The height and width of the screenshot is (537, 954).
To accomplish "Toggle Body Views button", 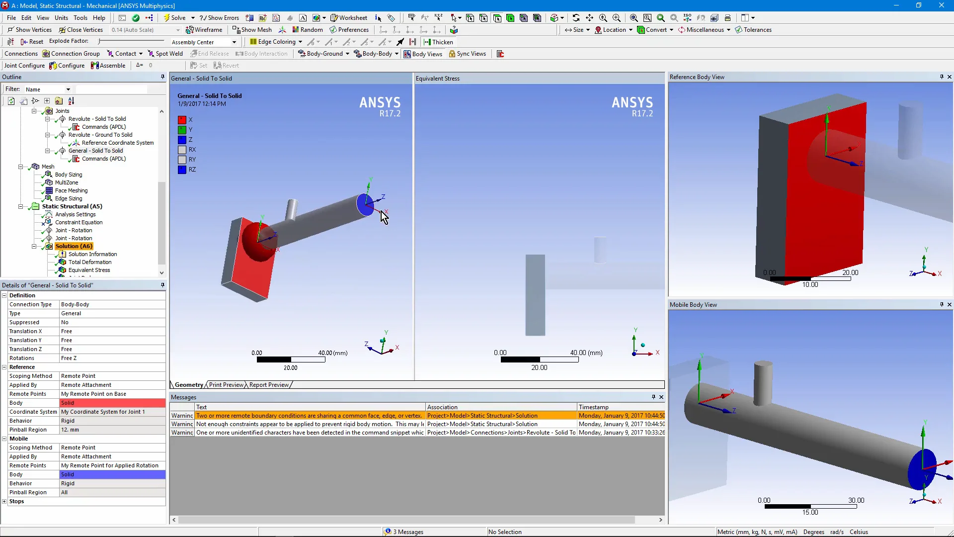I will click(x=423, y=54).
